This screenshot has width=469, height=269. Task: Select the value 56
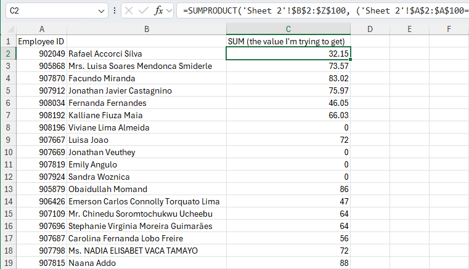pyautogui.click(x=288, y=238)
